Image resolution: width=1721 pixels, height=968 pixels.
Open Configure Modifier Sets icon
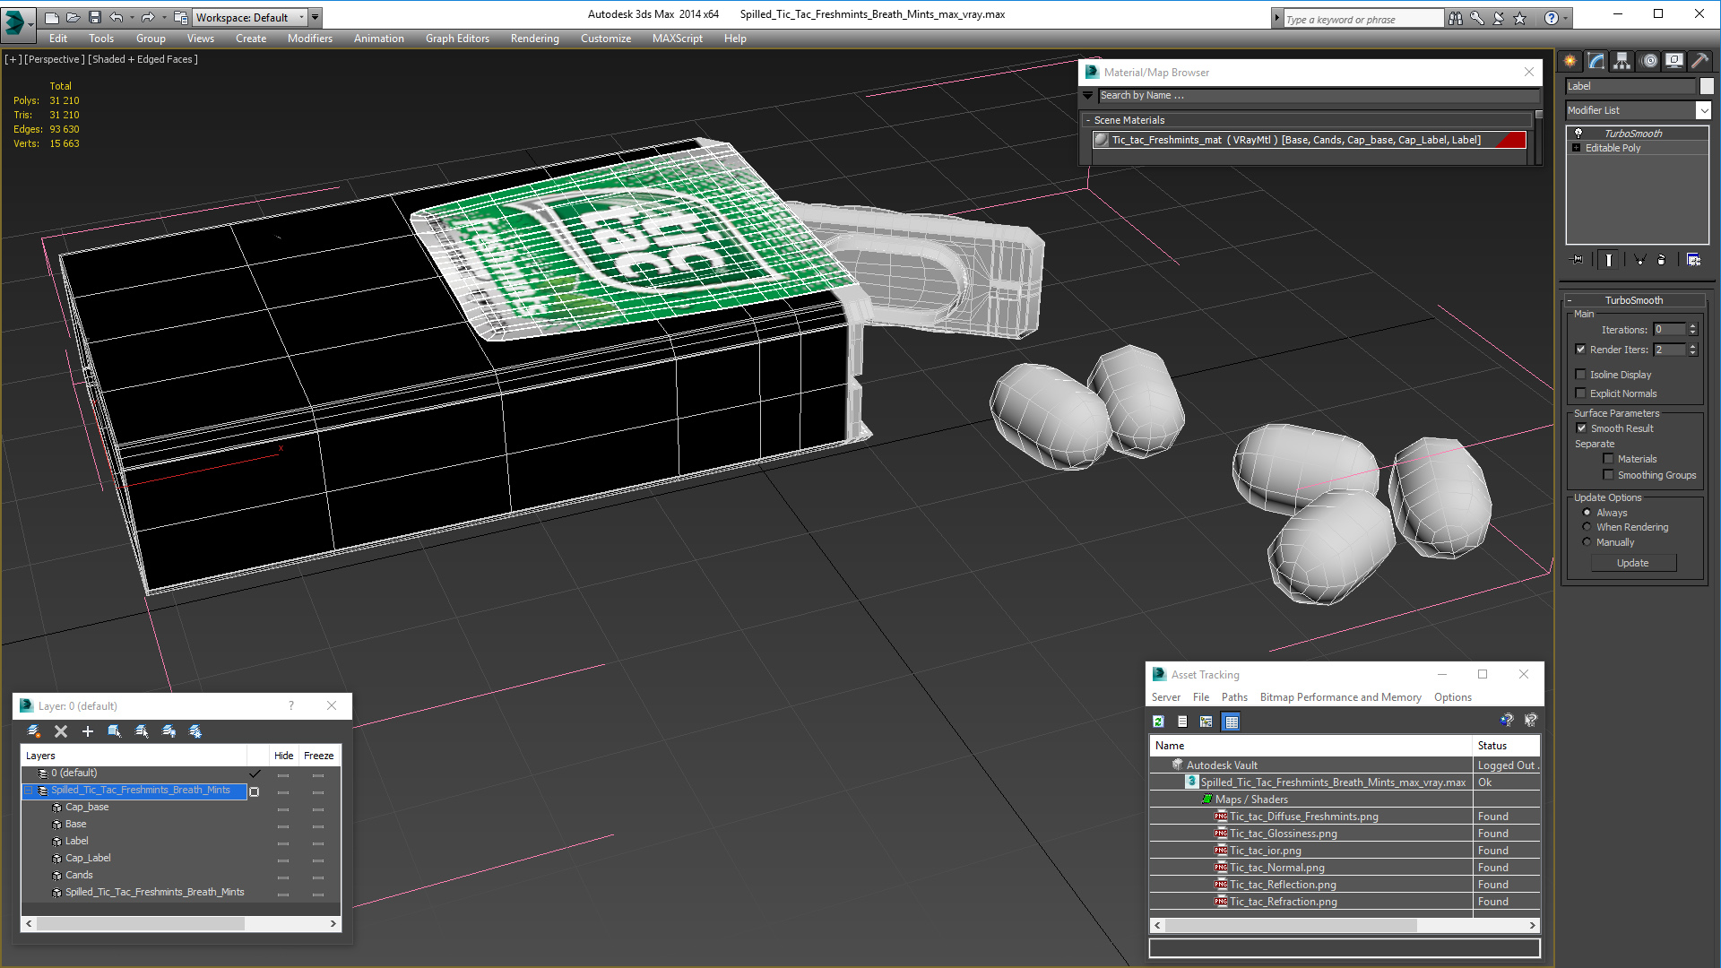[x=1693, y=260]
